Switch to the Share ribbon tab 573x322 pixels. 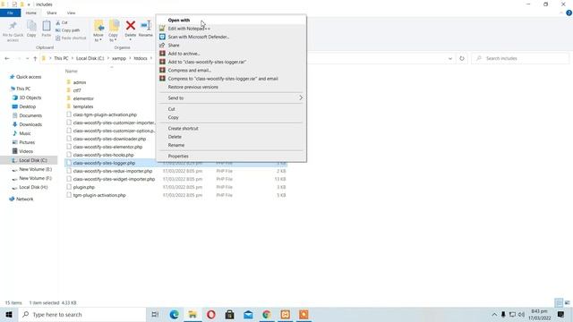pos(52,13)
